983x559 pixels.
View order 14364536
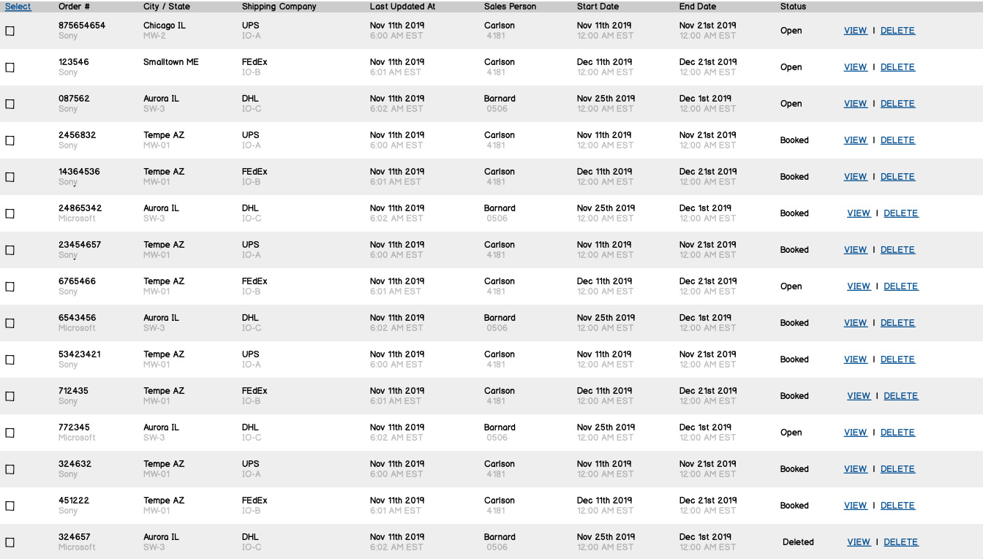tap(855, 177)
